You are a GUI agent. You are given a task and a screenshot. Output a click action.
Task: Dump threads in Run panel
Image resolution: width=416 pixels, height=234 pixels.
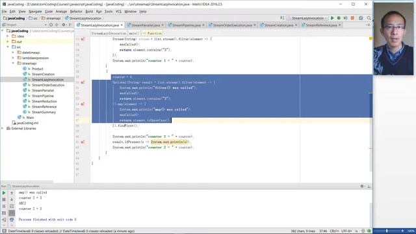4,213
